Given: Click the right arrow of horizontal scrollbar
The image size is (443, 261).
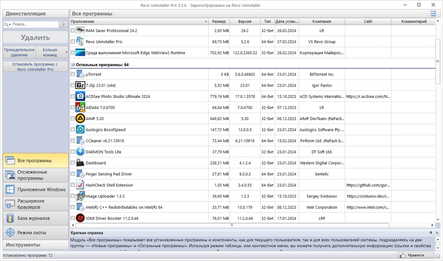Looking at the screenshot, I should pyautogui.click(x=432, y=225).
